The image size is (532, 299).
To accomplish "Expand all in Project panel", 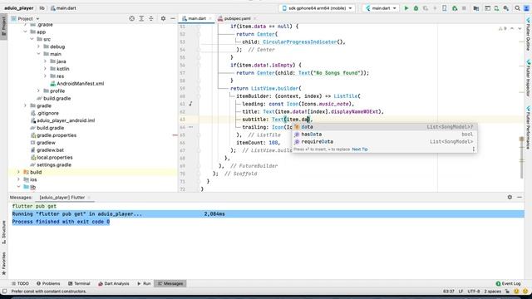I will click(x=141, y=18).
